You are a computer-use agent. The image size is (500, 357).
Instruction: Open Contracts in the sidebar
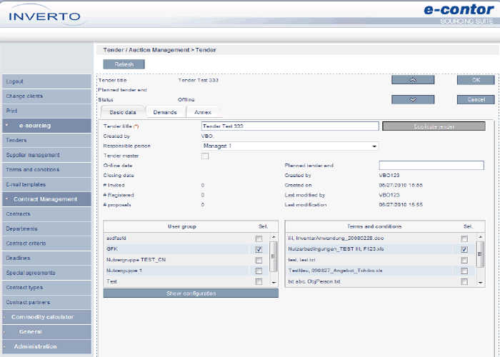tap(46, 214)
